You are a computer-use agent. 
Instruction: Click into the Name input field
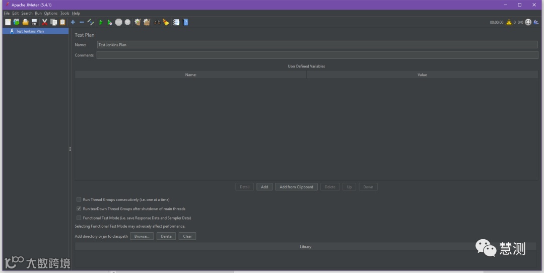coord(317,45)
